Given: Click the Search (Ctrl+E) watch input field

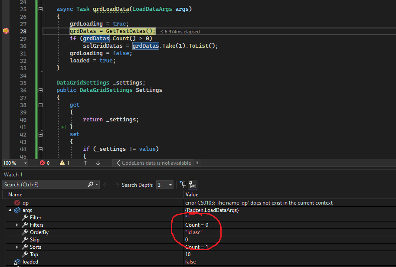Looking at the screenshot, I should tap(45, 185).
